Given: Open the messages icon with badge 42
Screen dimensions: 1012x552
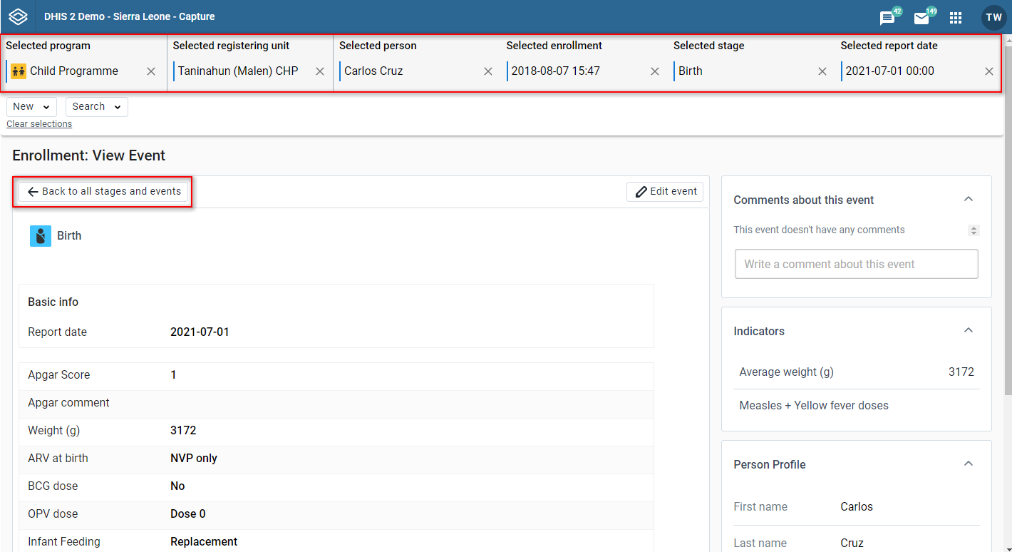Looking at the screenshot, I should click(887, 18).
